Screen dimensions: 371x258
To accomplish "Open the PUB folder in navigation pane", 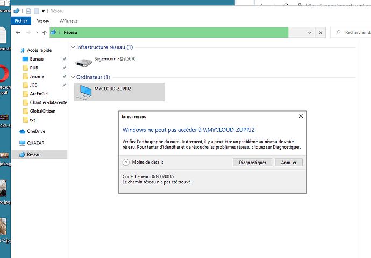I will point(34,68).
